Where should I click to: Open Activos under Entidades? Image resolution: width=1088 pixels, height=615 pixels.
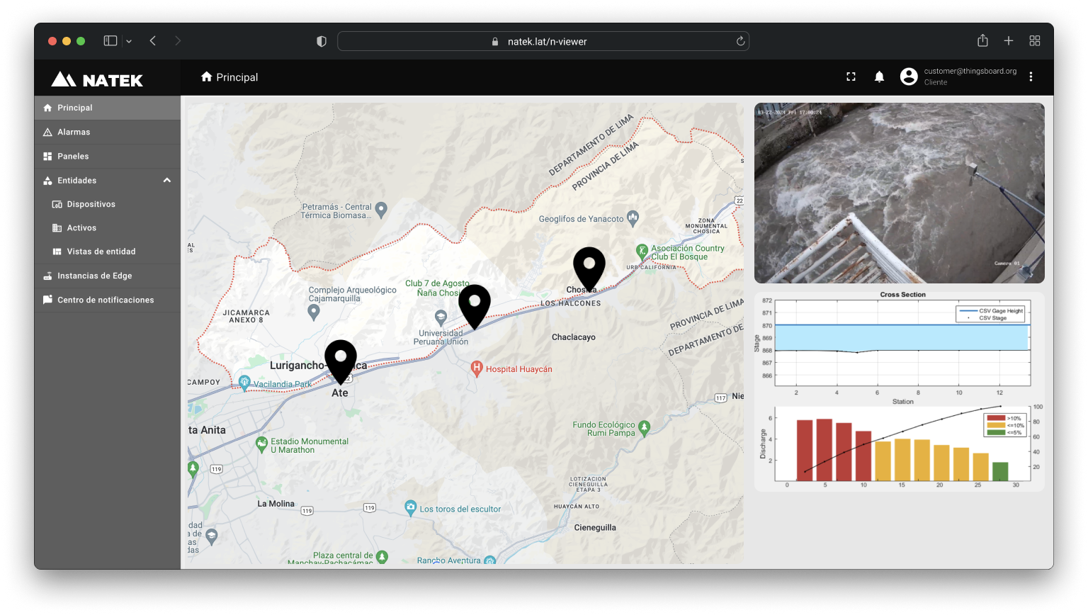click(x=108, y=228)
